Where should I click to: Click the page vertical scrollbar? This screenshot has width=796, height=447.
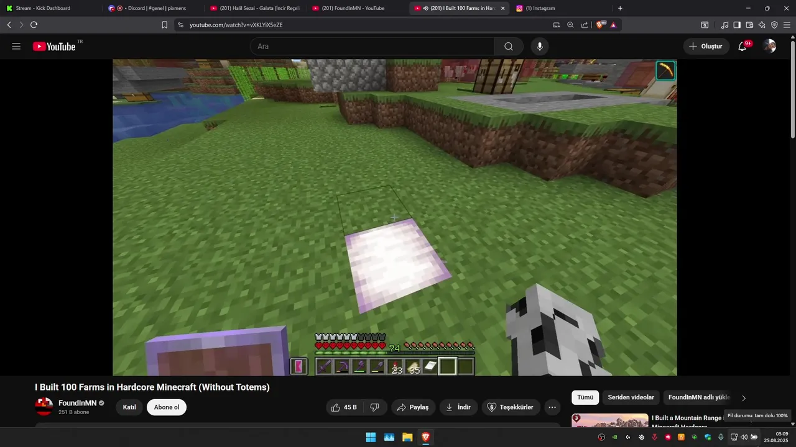tap(792, 89)
